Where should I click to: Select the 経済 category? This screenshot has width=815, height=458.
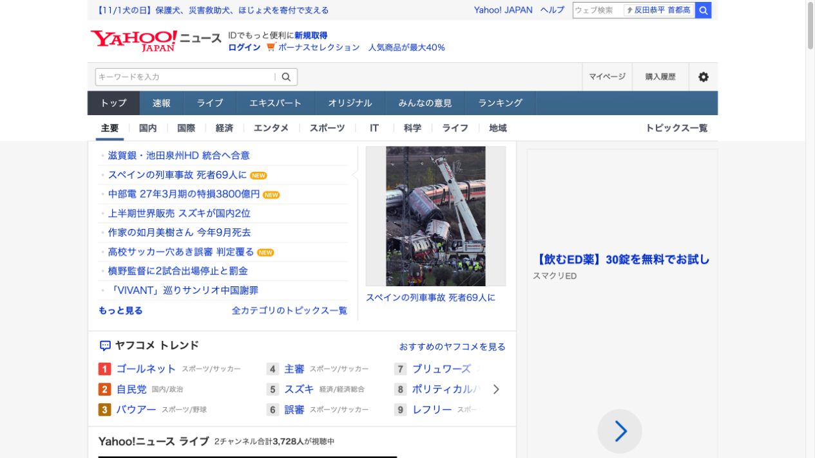[x=224, y=128]
